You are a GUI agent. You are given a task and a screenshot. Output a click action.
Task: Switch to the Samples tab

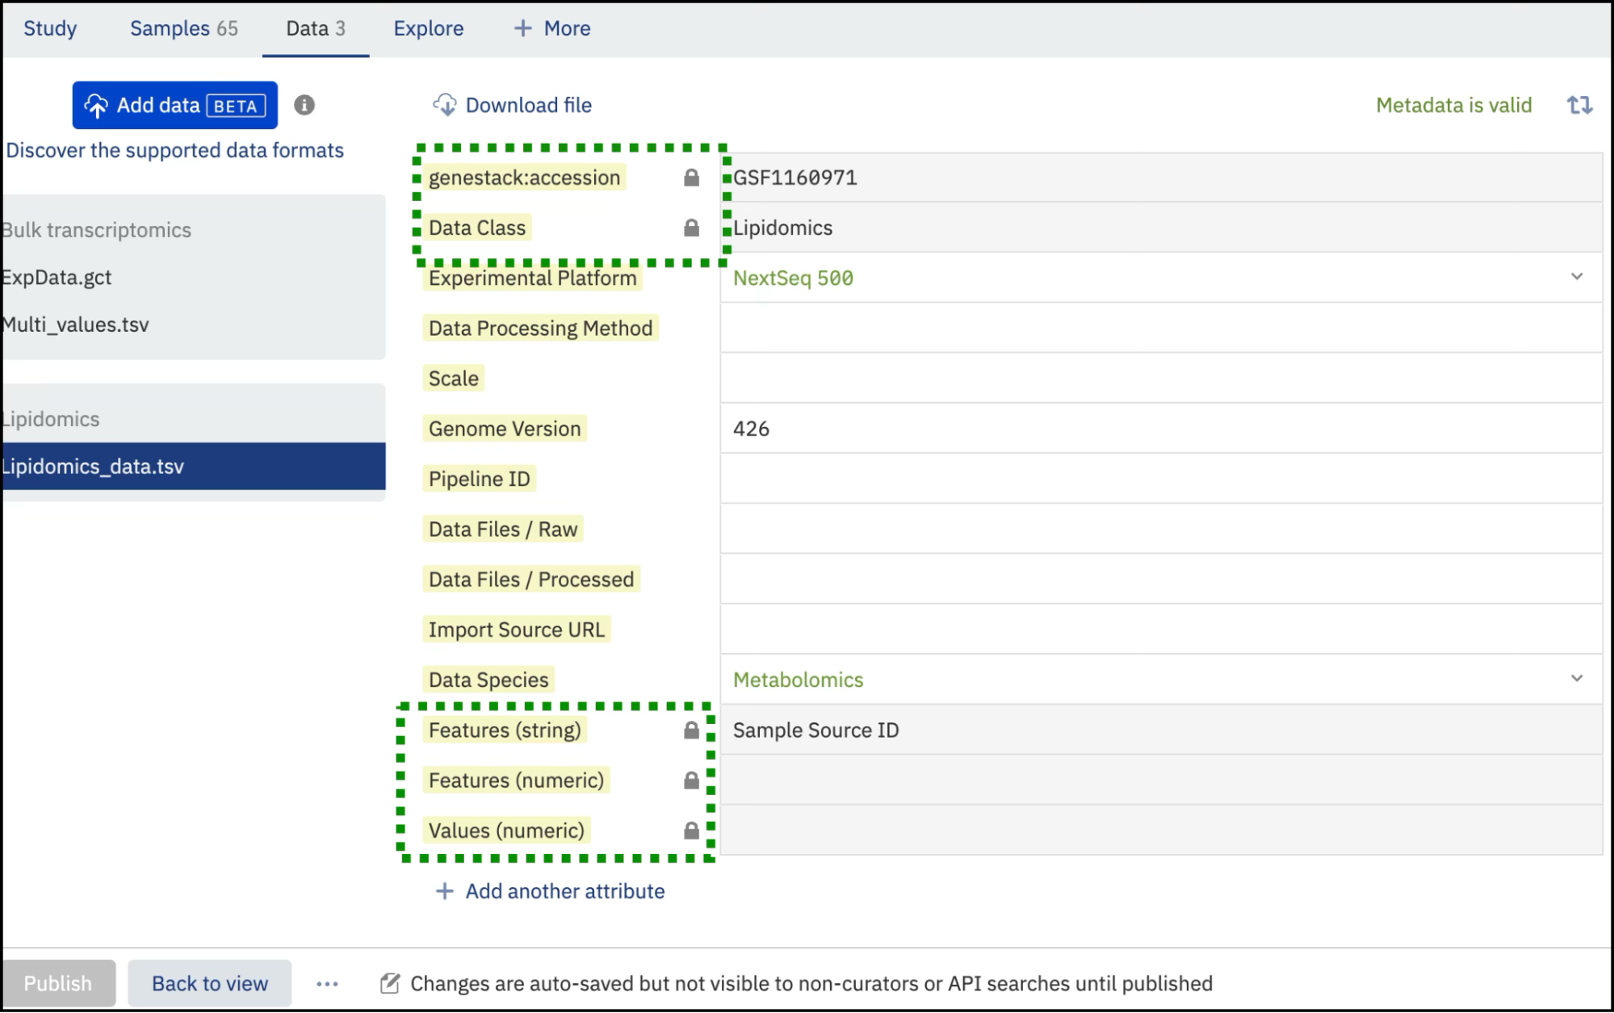183,28
